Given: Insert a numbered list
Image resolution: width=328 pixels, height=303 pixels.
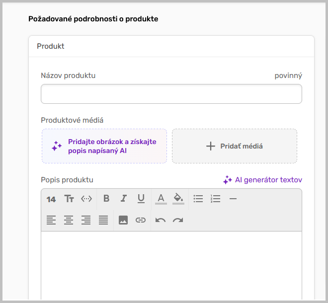Looking at the screenshot, I should tap(215, 199).
